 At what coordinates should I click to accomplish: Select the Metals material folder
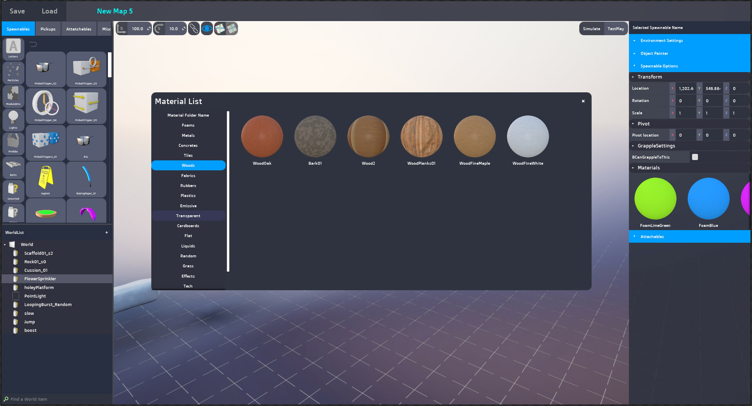188,135
